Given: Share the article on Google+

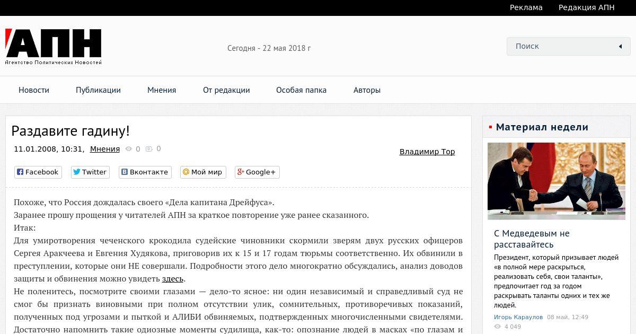Looking at the screenshot, I should click(257, 172).
